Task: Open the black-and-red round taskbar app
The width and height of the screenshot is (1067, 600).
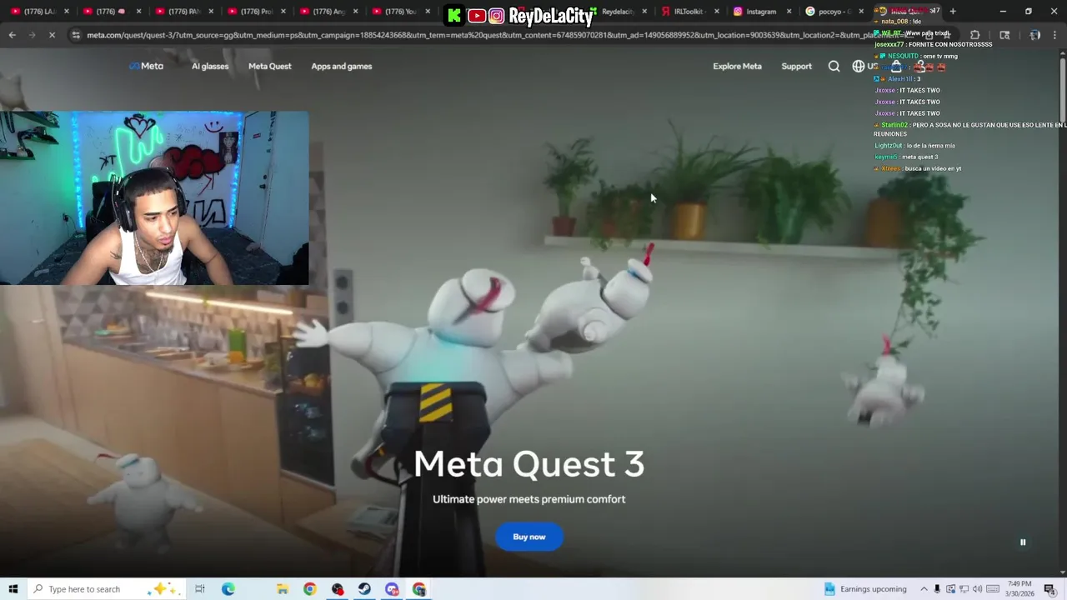Action: coord(337,589)
